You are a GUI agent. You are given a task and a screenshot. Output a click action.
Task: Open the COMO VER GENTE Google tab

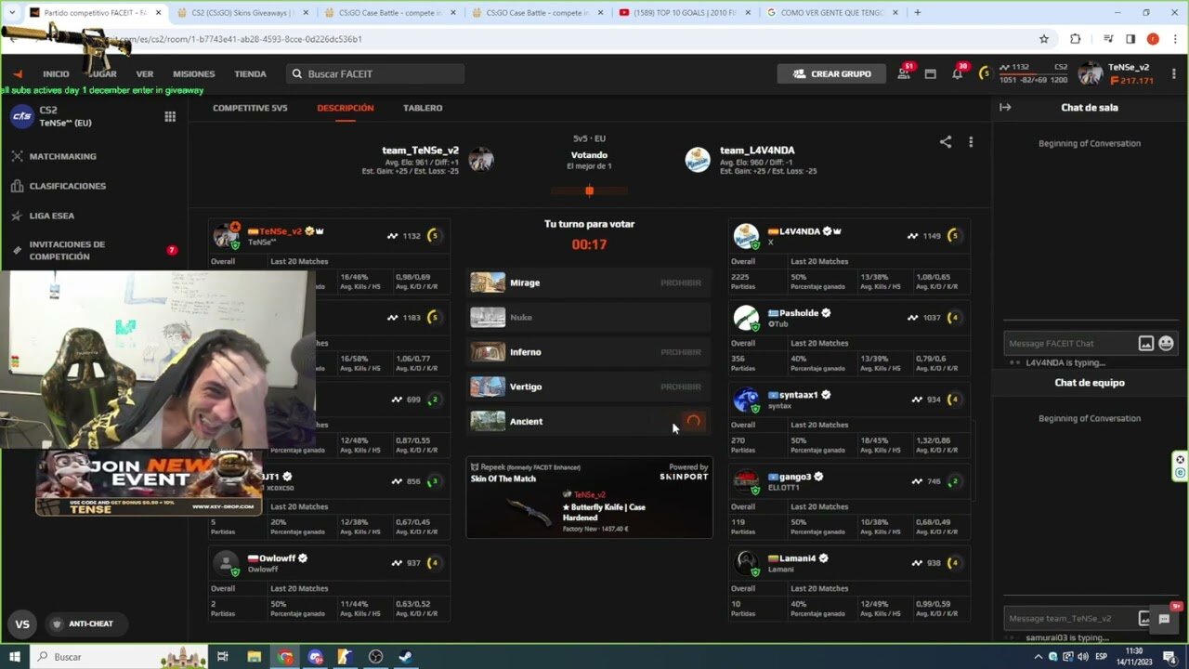[831, 13]
